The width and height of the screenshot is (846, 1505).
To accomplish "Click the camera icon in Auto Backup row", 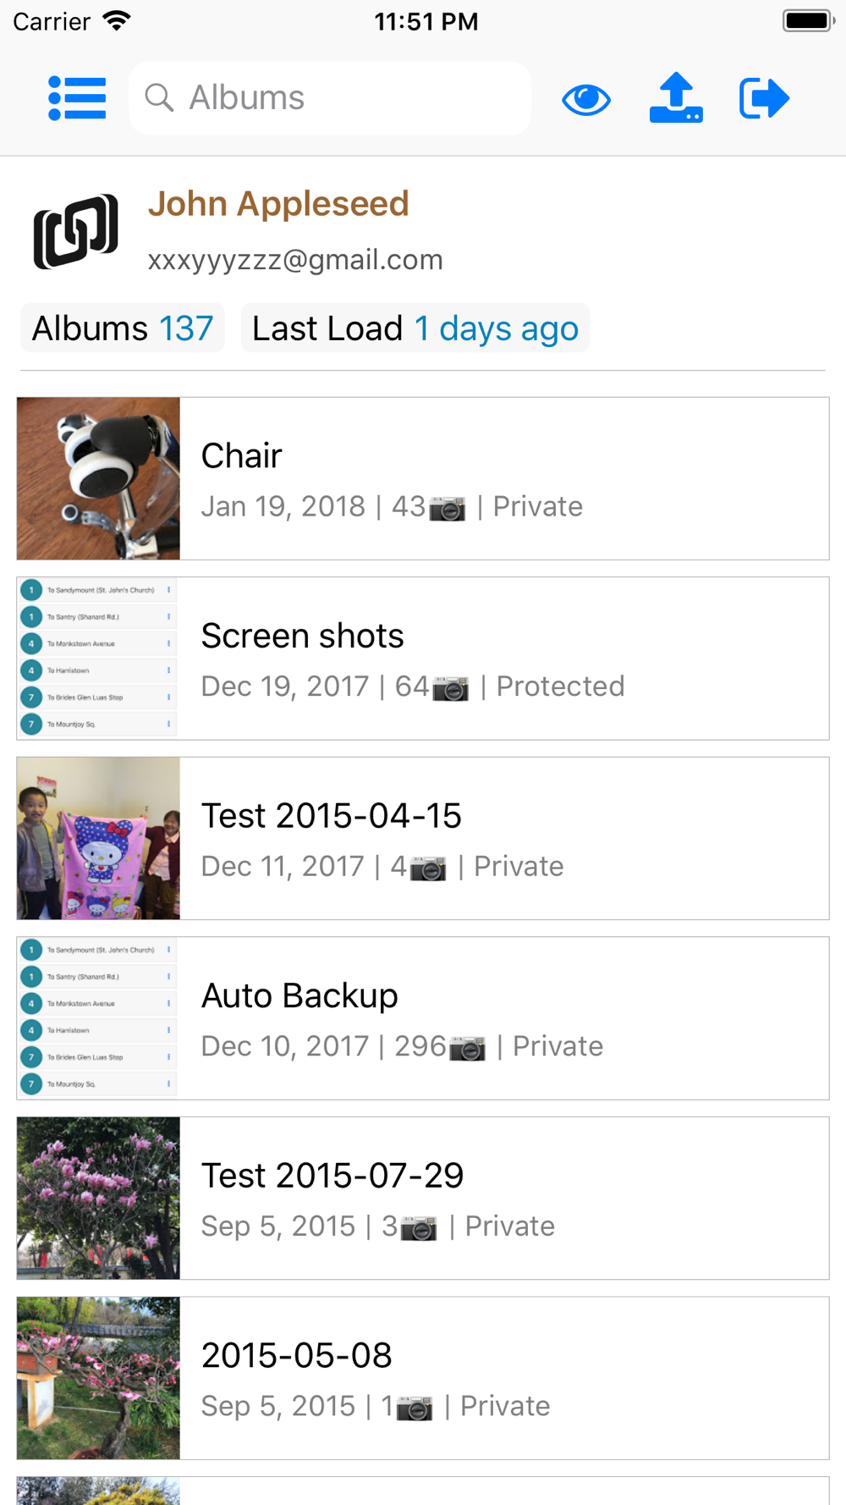I will coord(468,1048).
